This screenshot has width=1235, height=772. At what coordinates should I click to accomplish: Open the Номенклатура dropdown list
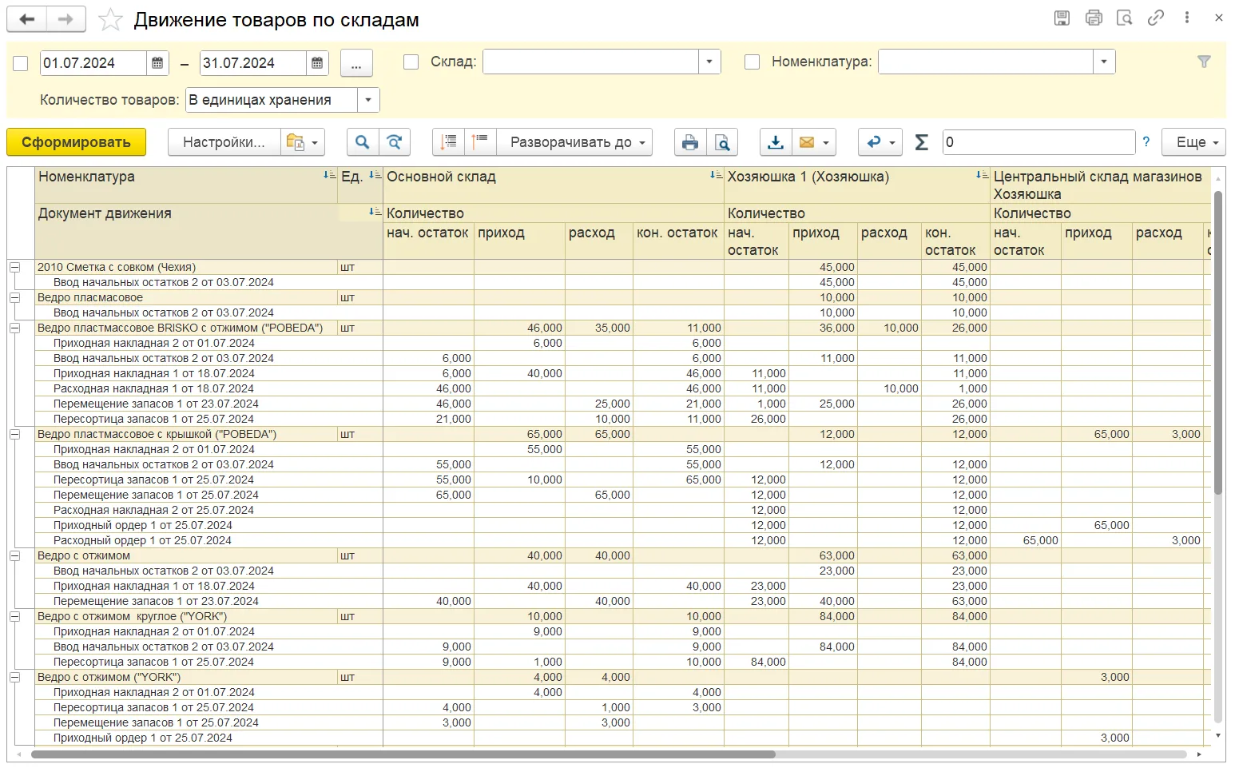tap(1104, 62)
